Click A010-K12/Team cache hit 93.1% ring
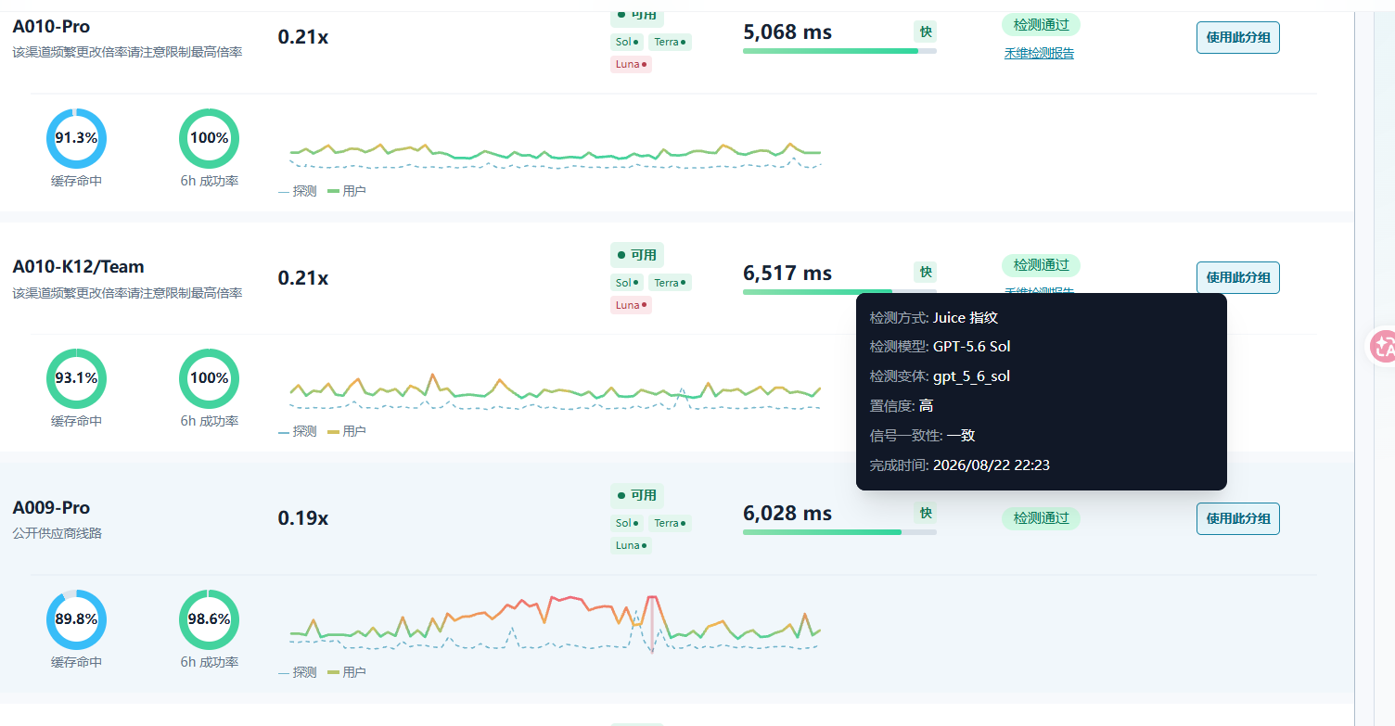1395x726 pixels. 76,378
